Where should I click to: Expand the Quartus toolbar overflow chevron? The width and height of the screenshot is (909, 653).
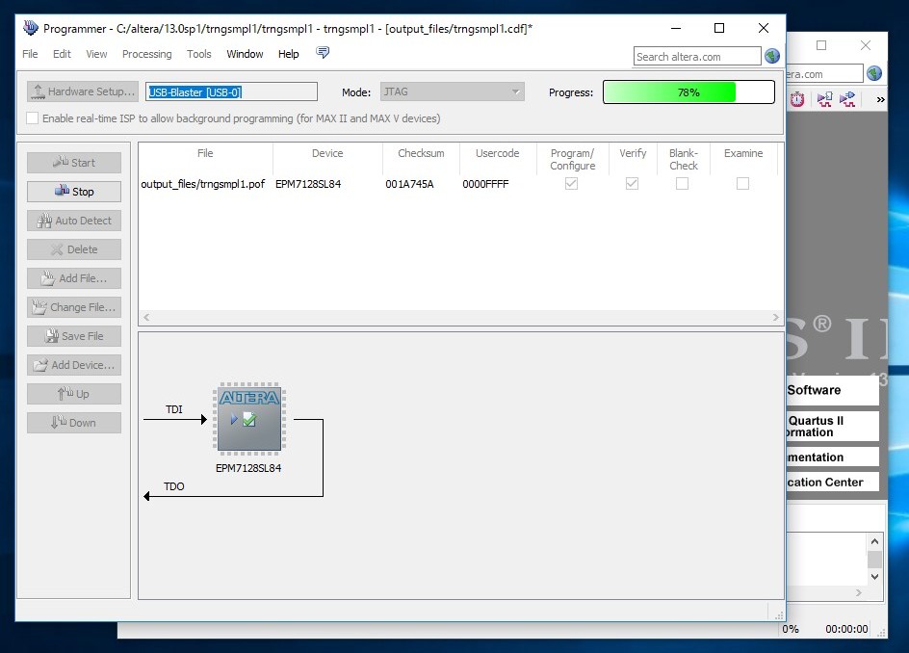(x=880, y=100)
